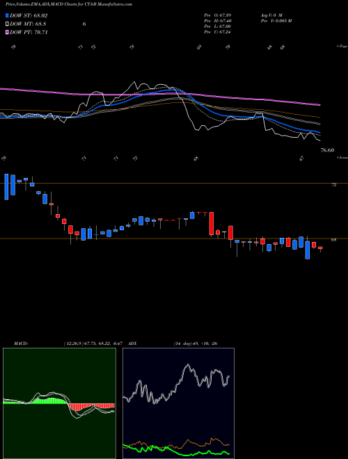Click the white DOW MT legend swatch

pyautogui.click(x=8, y=24)
